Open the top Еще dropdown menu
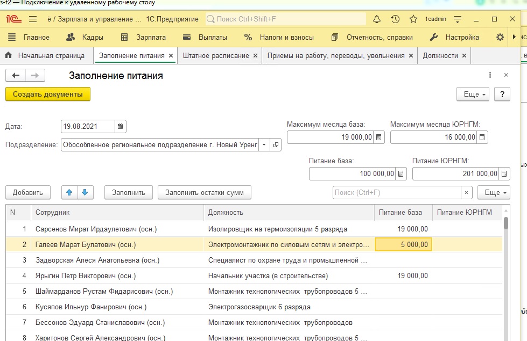The height and width of the screenshot is (341, 527). [x=473, y=95]
